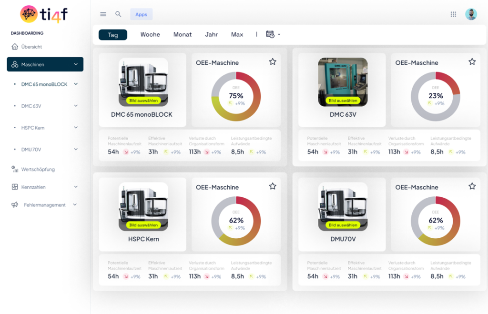Click the search magnifier icon
This screenshot has height=314, width=488.
(x=118, y=14)
